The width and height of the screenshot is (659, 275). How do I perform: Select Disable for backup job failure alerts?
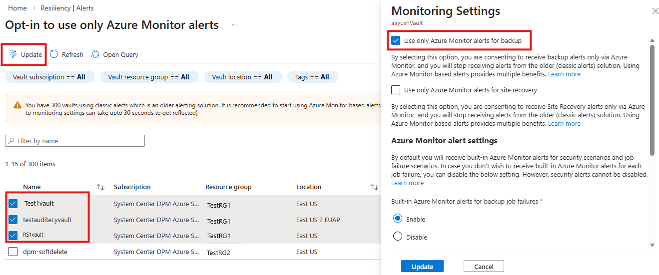click(x=398, y=237)
